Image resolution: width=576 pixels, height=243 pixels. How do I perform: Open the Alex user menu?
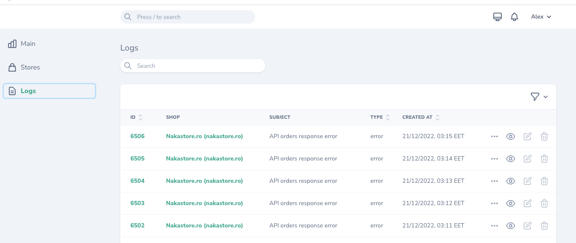pos(541,17)
